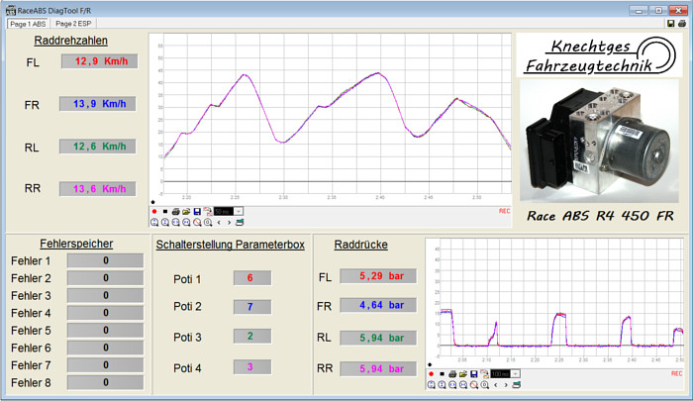Export the wheel speed chart as image
Image resolution: width=693 pixels, height=401 pixels.
tap(208, 211)
